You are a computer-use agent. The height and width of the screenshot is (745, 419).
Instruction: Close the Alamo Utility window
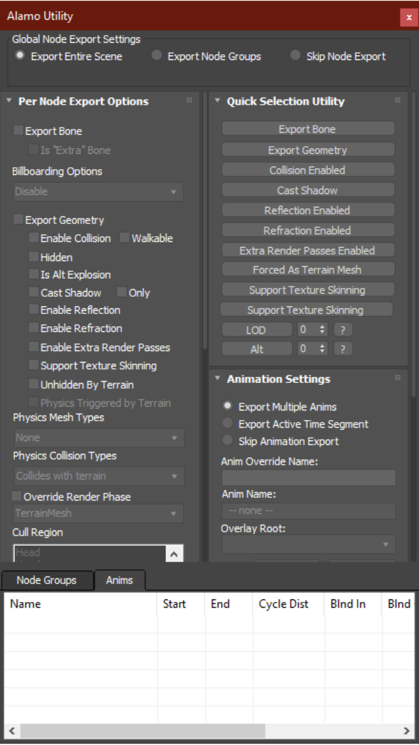click(x=409, y=18)
